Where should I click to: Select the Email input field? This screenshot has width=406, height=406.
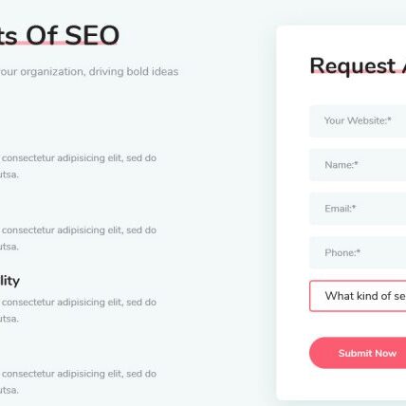(x=358, y=209)
